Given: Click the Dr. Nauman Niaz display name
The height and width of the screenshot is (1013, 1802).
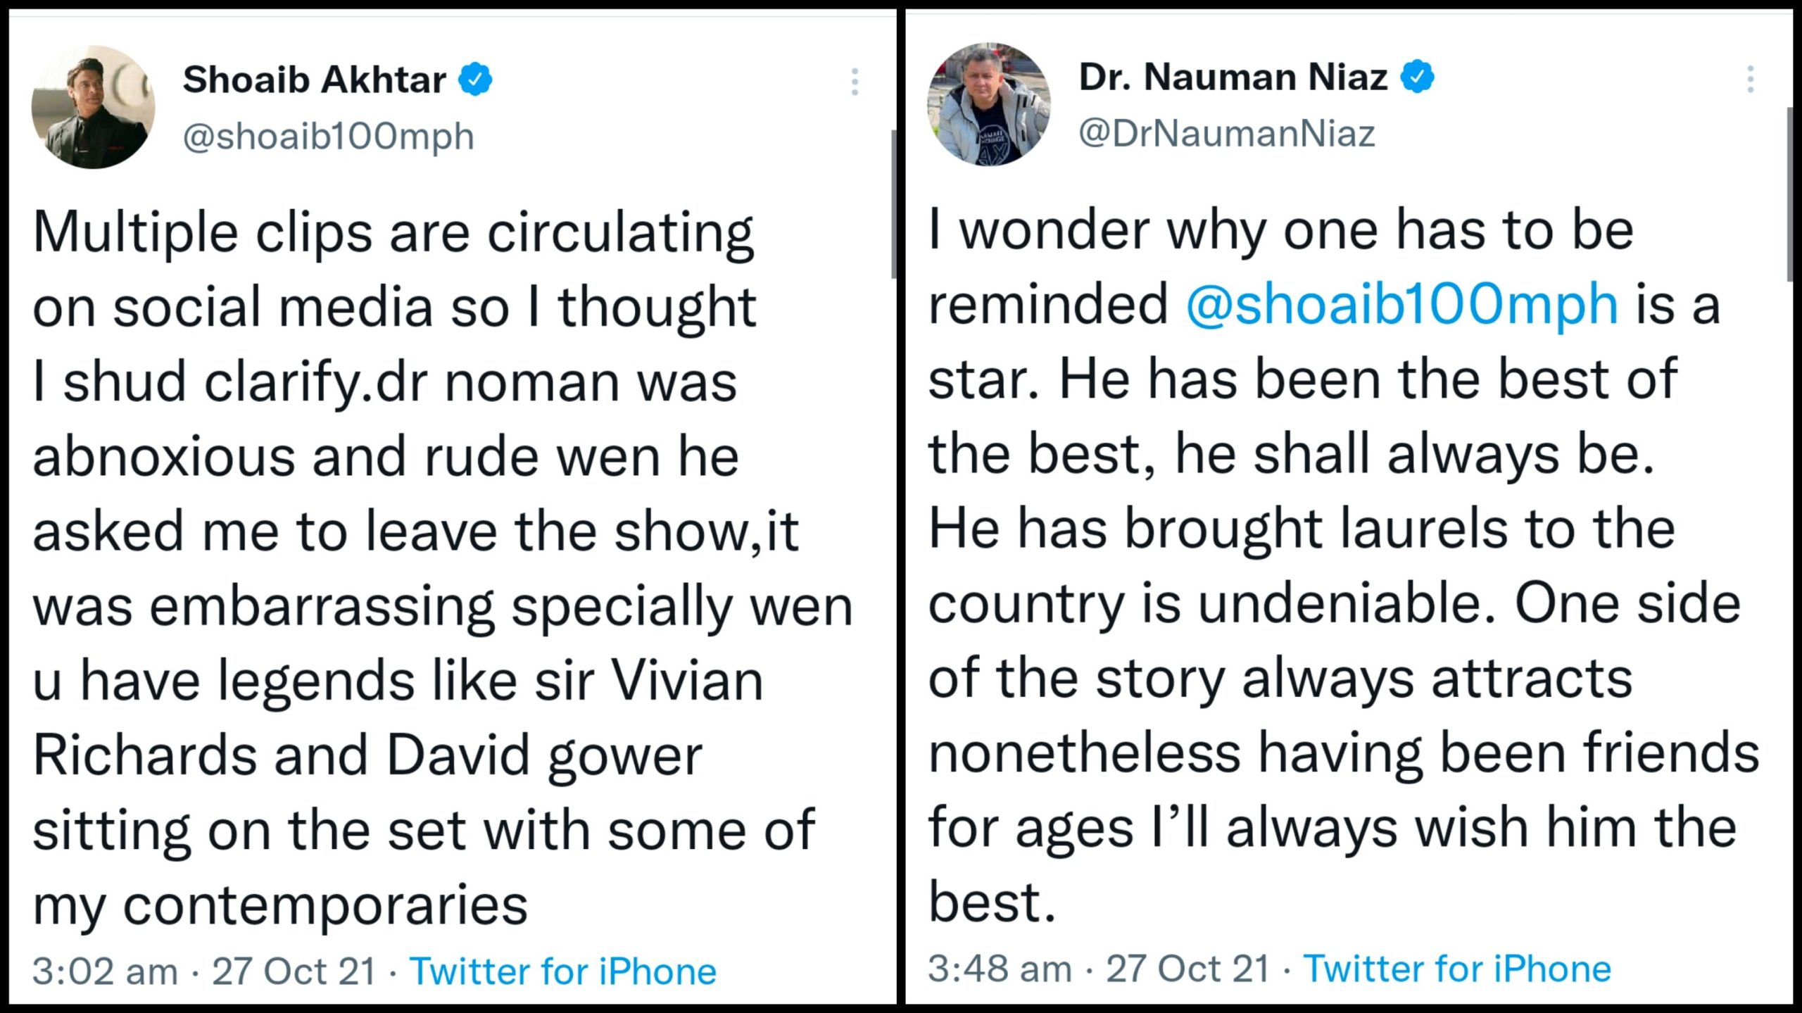Looking at the screenshot, I should (1233, 76).
